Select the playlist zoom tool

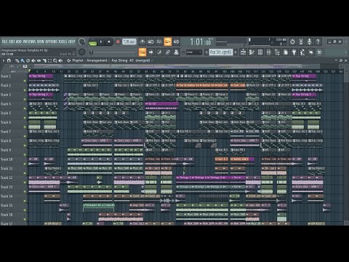pos(55,60)
